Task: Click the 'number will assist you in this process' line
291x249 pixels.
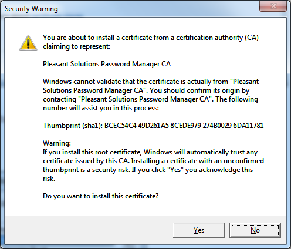Action: tap(101, 108)
